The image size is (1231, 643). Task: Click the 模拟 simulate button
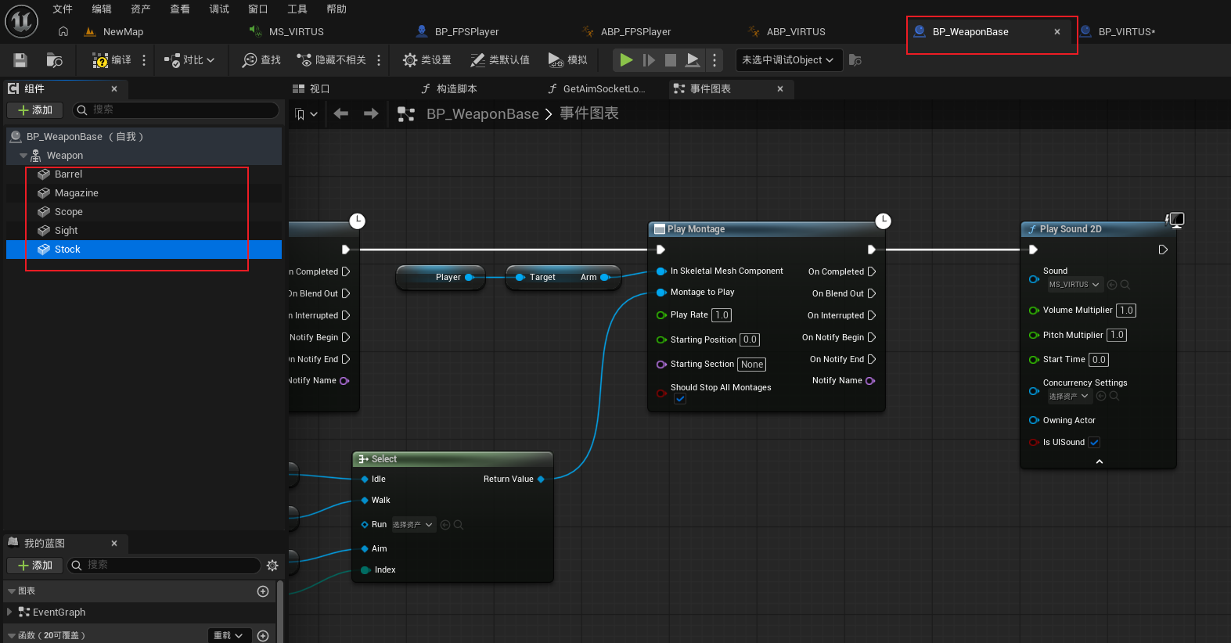pyautogui.click(x=567, y=60)
